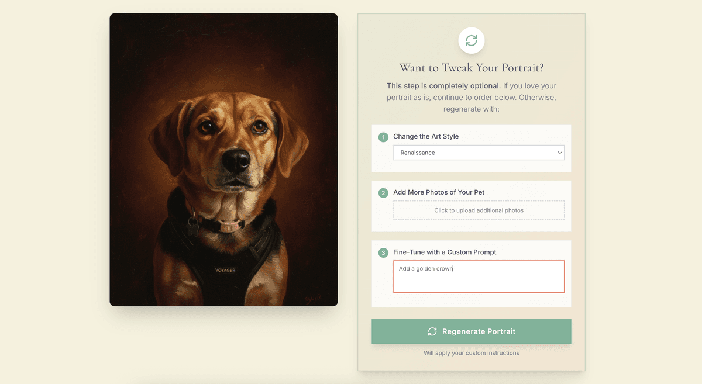Click the refresh icon inside Regenerate Portrait button
This screenshot has height=384, width=702.
tap(432, 331)
